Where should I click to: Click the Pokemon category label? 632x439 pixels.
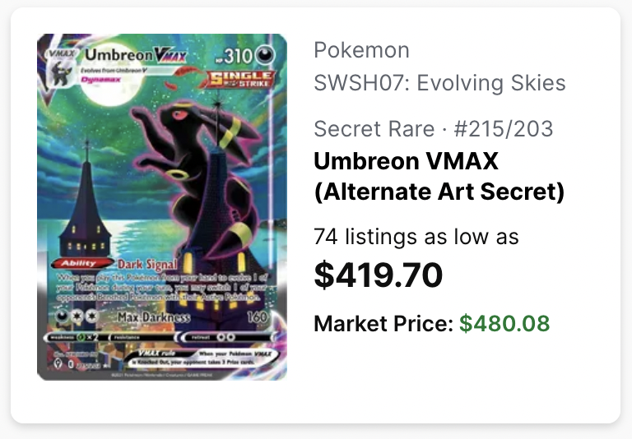pos(361,50)
